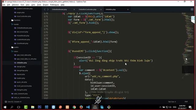
Task: Switch to the ChitiettinModel.php tab
Action: tap(59, 9)
